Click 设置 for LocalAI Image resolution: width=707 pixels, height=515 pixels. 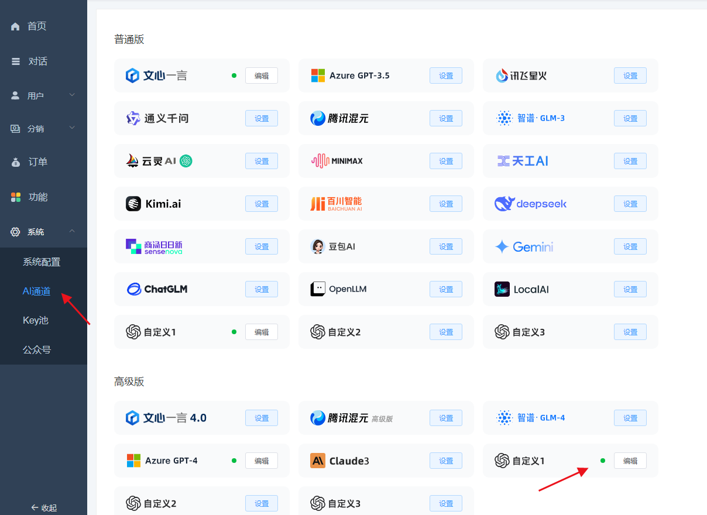click(630, 289)
